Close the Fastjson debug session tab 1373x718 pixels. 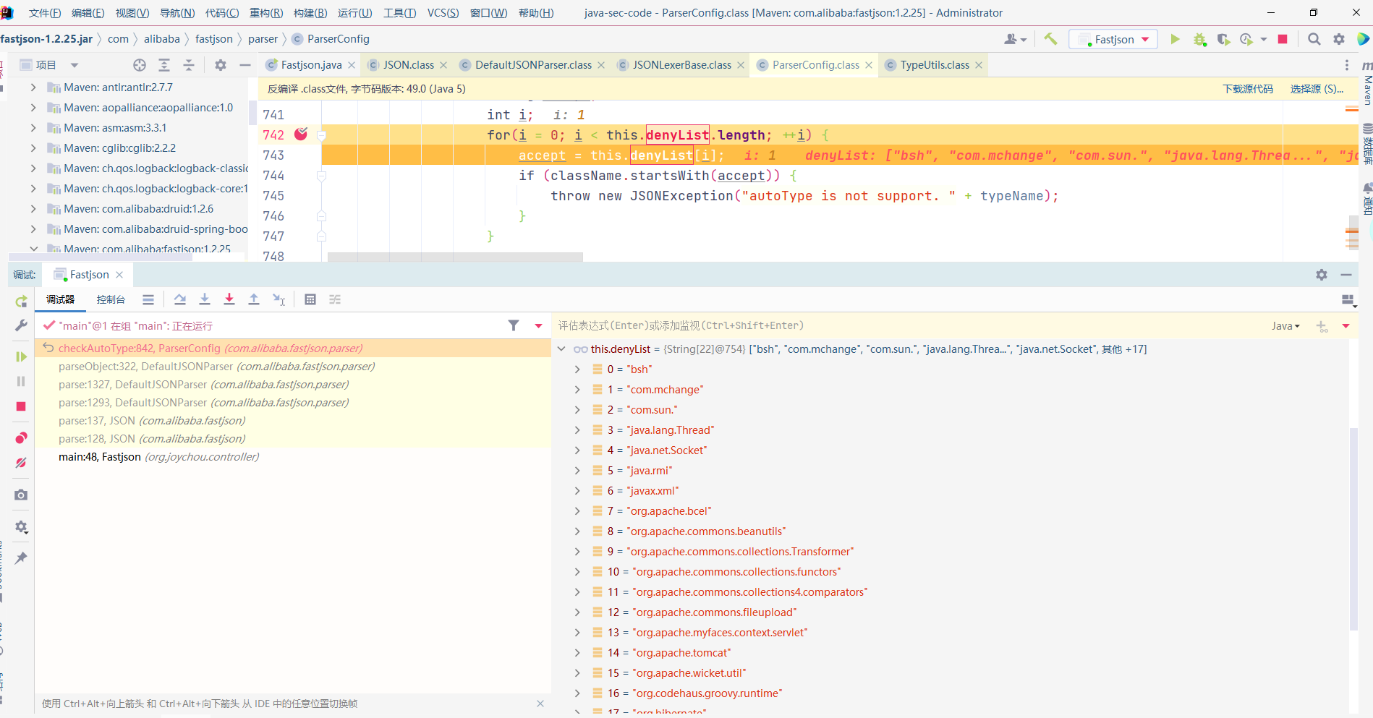coord(119,275)
